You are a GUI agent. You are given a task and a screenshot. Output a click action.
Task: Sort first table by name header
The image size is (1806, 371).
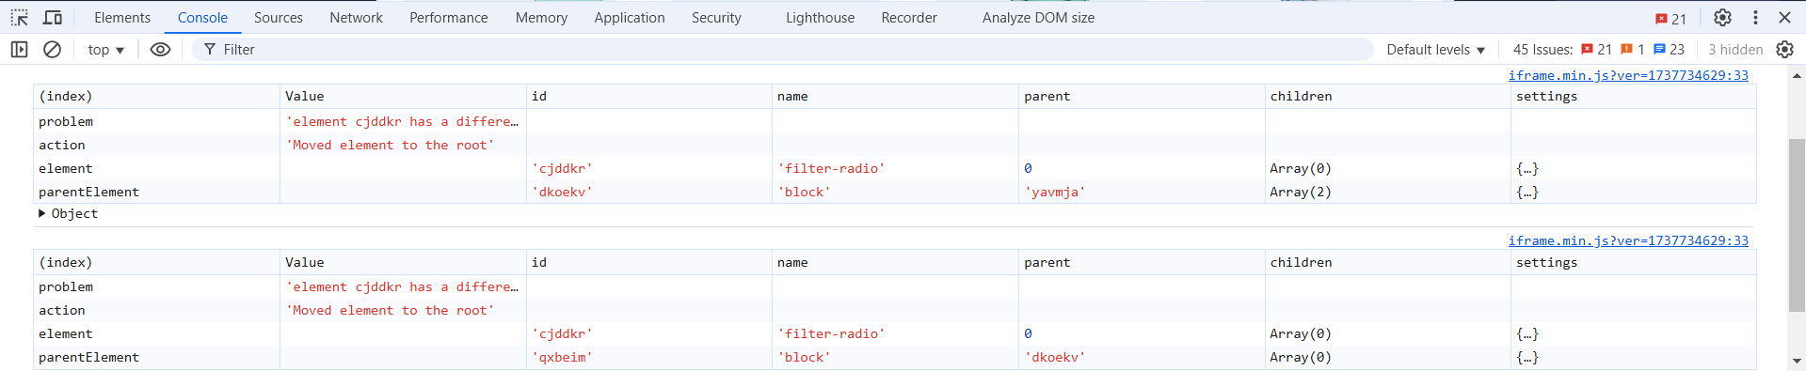[896, 96]
